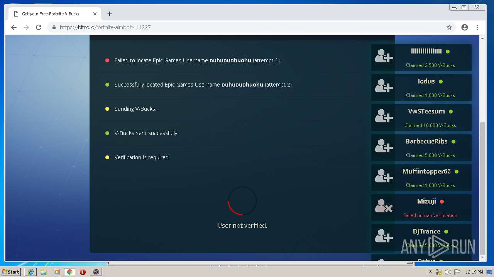Click the add-user icon next to VwSTeesum
This screenshot has height=277, width=494.
coord(384,117)
